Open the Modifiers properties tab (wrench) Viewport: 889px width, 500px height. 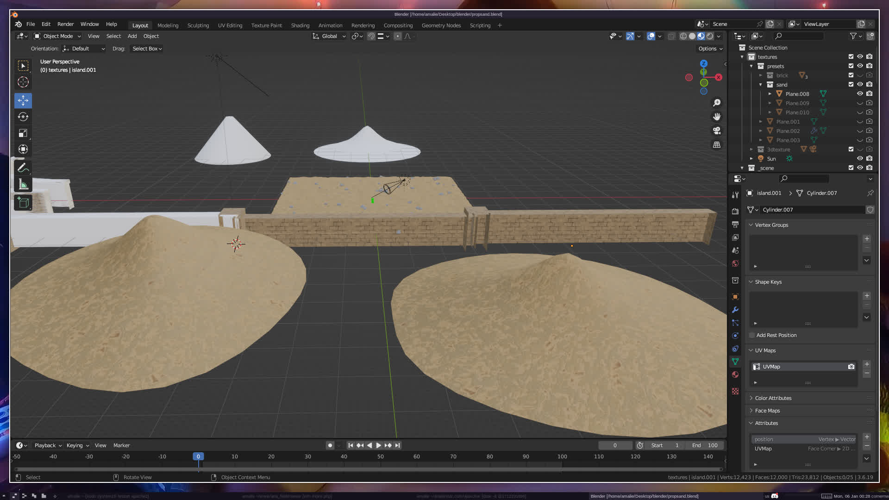click(x=735, y=310)
